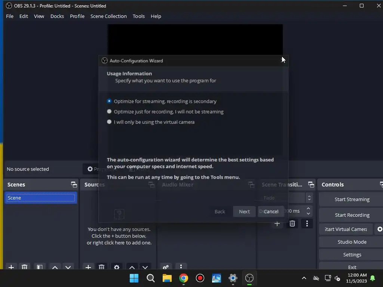Open red record app in taskbar
The width and height of the screenshot is (383, 287).
point(200,278)
